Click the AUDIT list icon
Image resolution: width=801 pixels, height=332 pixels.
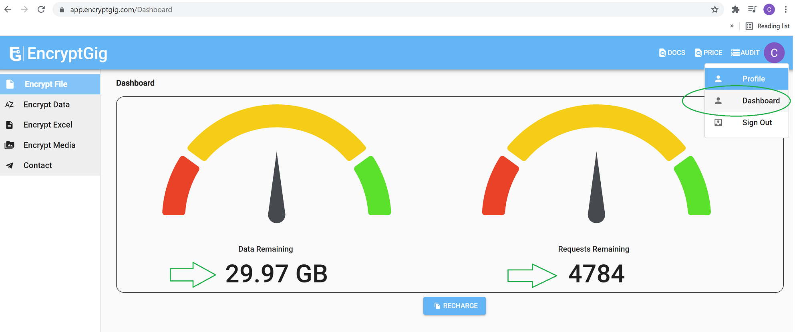[735, 53]
